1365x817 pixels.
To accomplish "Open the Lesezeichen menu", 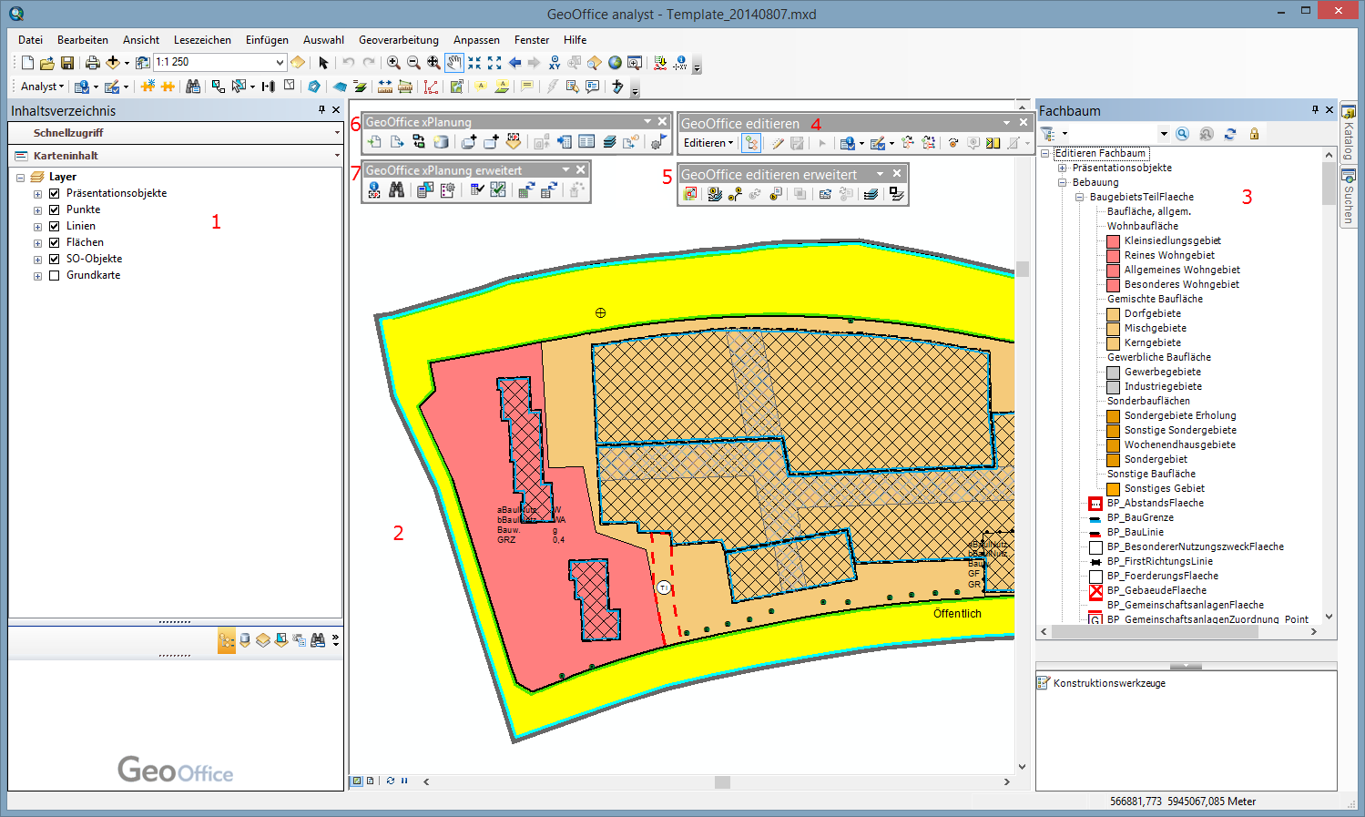I will (202, 40).
